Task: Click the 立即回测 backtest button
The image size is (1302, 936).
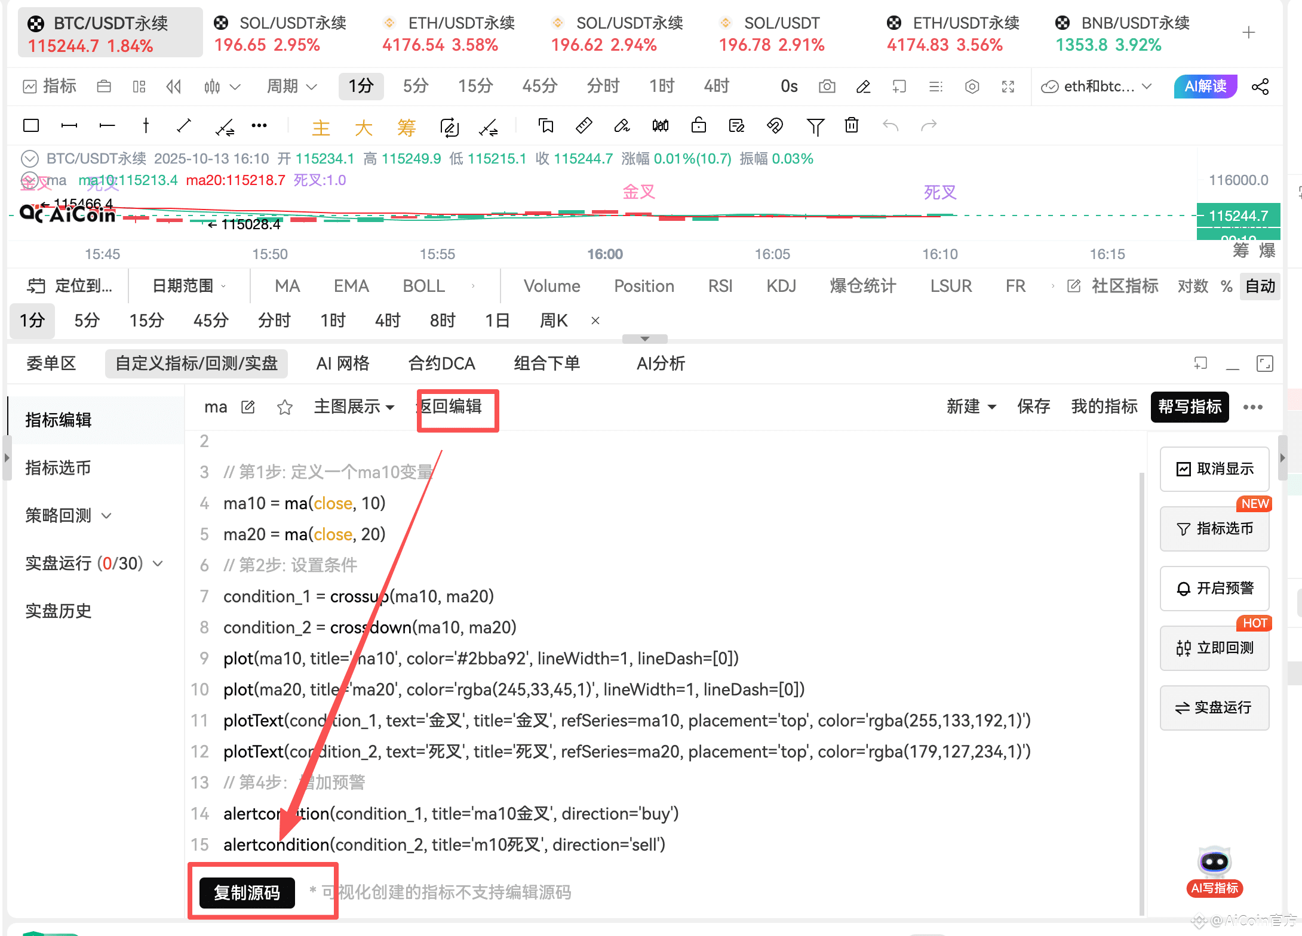Action: pyautogui.click(x=1215, y=648)
